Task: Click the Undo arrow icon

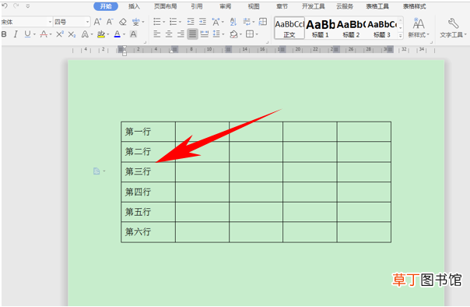Action: tap(5, 5)
